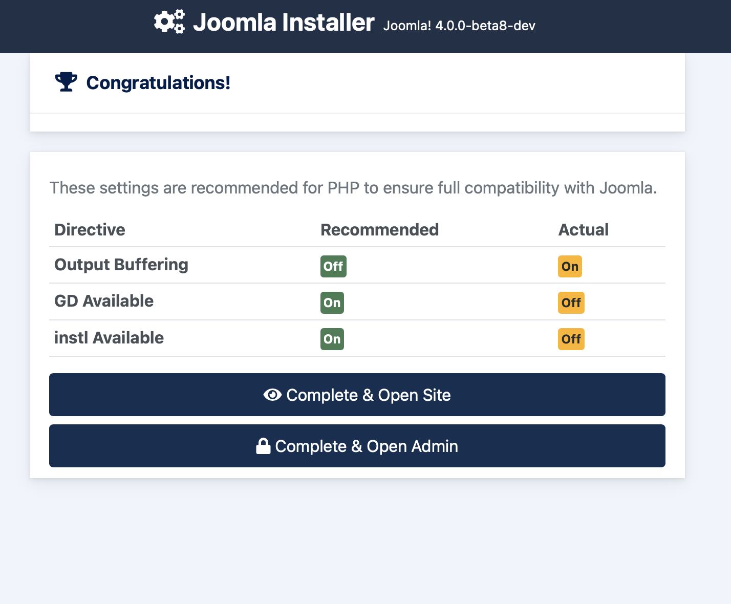Click the actual Off badge for instl Available
Screen dimensions: 731x604
(571, 339)
